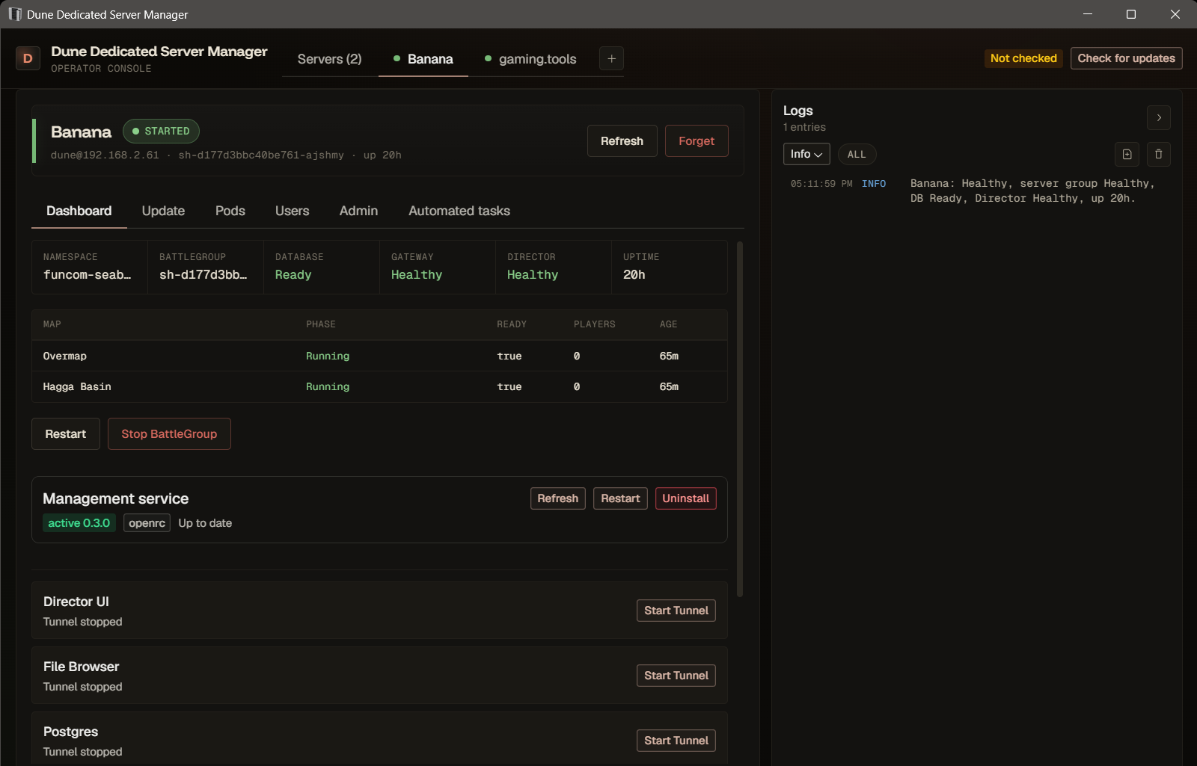The image size is (1197, 766).
Task: Click the active 0.3.0 badge
Action: [x=79, y=523]
